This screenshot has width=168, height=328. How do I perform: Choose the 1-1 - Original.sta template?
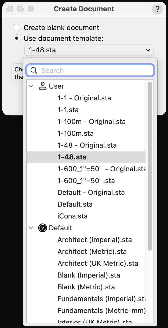(84, 98)
